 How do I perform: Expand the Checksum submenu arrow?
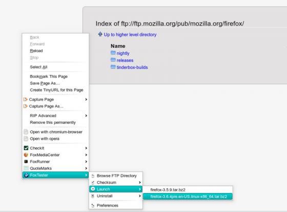(140, 182)
